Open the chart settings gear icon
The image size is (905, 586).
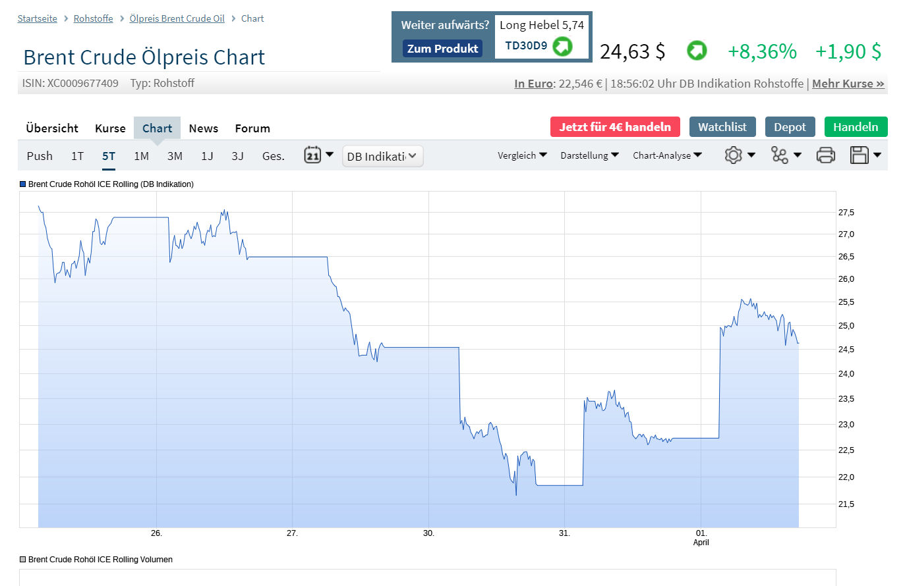[734, 154]
